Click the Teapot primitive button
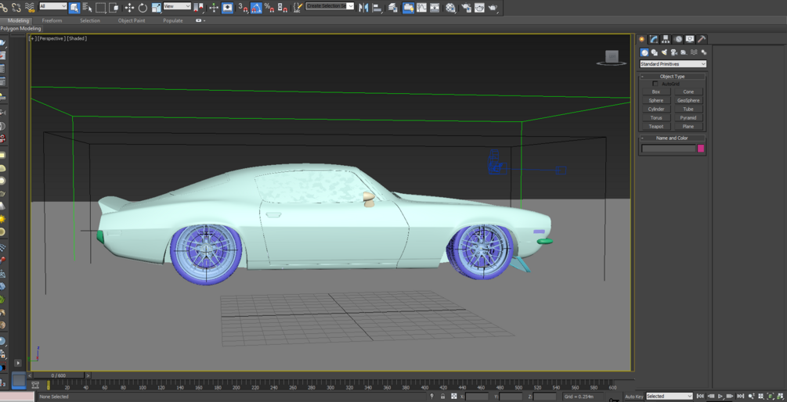Viewport: 787px width, 402px height. [656, 126]
